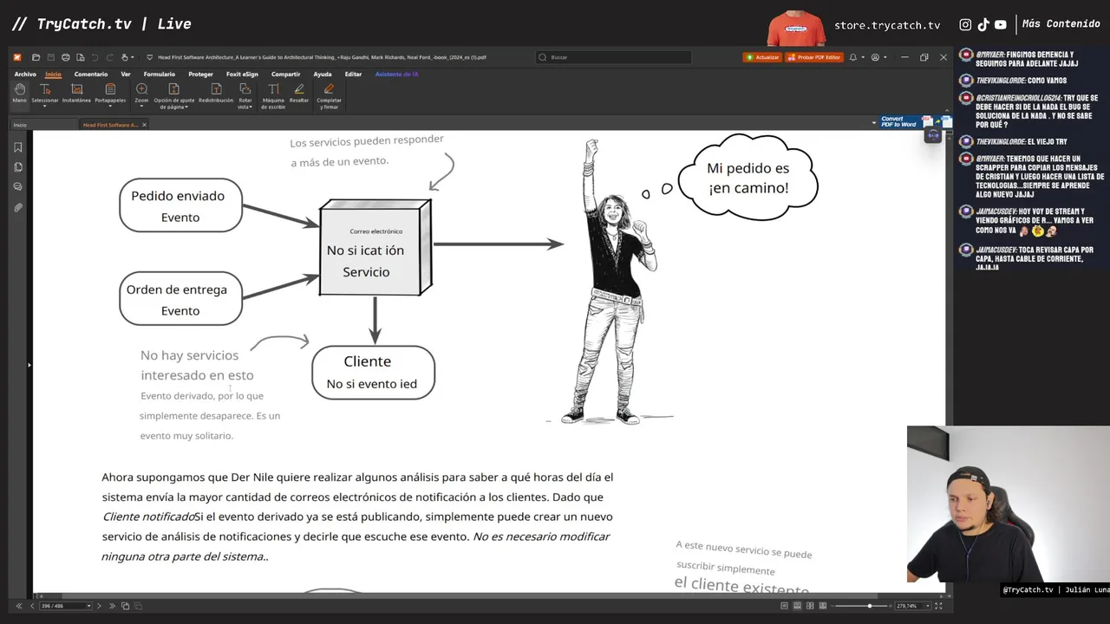Image resolution: width=1110 pixels, height=624 pixels.
Task: Switch to continuous page view mode
Action: tap(798, 606)
